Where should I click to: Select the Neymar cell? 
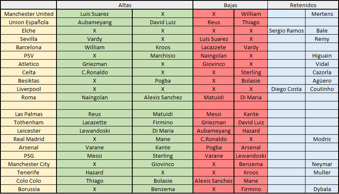point(322,164)
